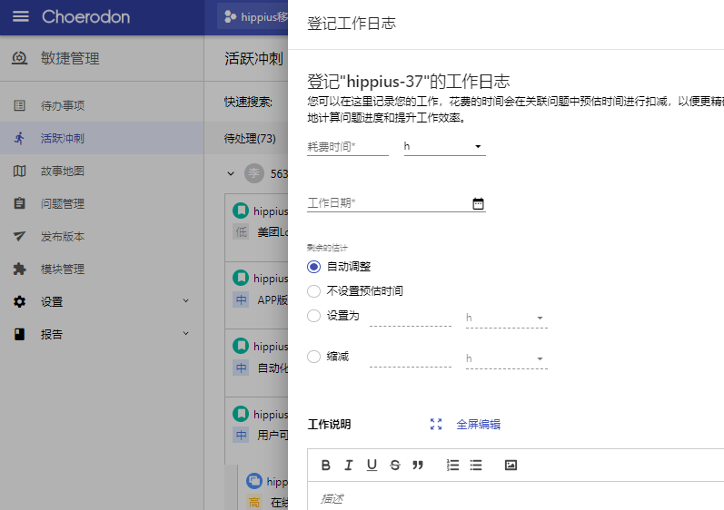Insert a blockquote in editor
724x510 pixels.
click(418, 466)
